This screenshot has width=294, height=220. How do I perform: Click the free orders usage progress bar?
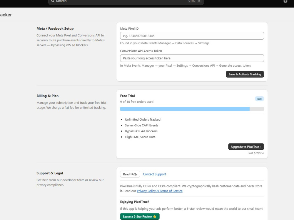point(192,109)
